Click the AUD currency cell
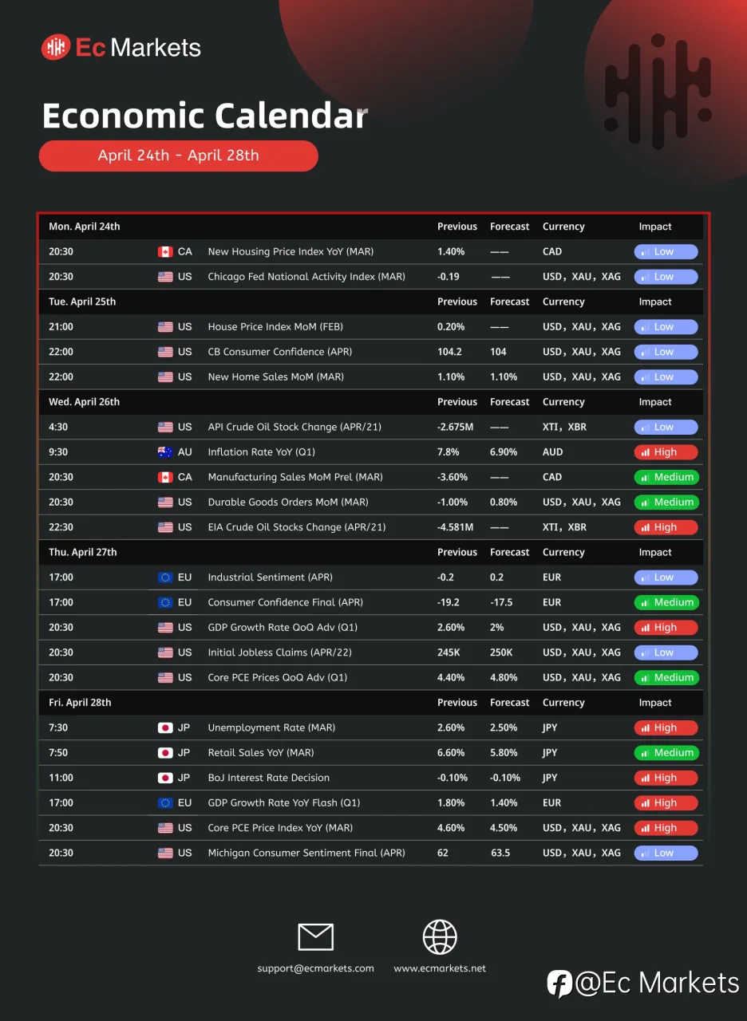 (552, 452)
